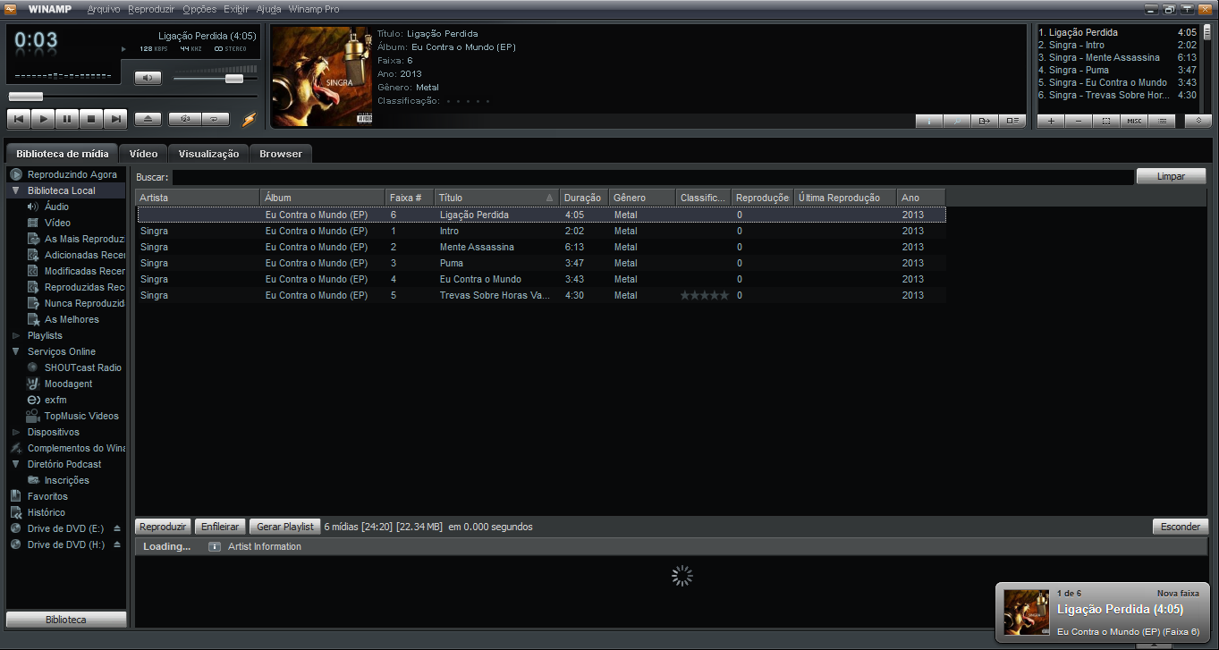Open the Opções menu

199,9
